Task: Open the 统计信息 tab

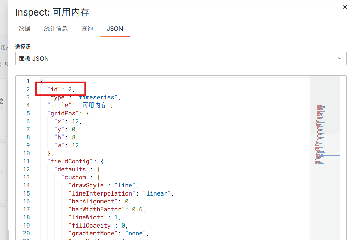Action: 56,29
